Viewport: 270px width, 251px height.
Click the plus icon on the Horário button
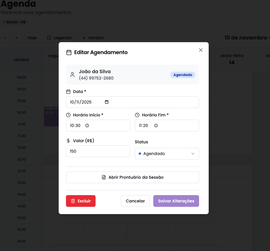[x=84, y=38]
